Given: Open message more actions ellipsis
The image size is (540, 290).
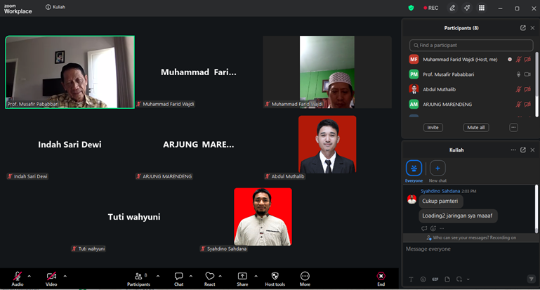Looking at the screenshot, I should pyautogui.click(x=442, y=228).
